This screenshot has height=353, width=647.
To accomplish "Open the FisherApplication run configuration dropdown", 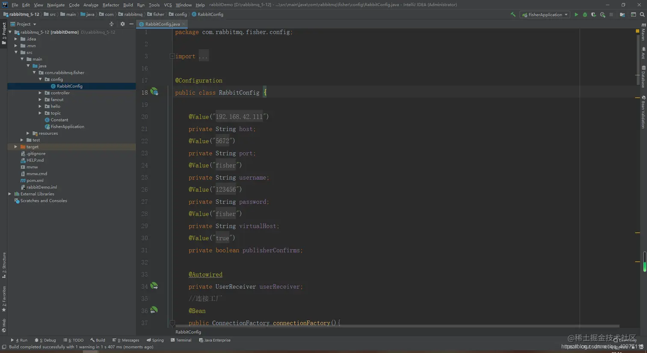I will (545, 15).
